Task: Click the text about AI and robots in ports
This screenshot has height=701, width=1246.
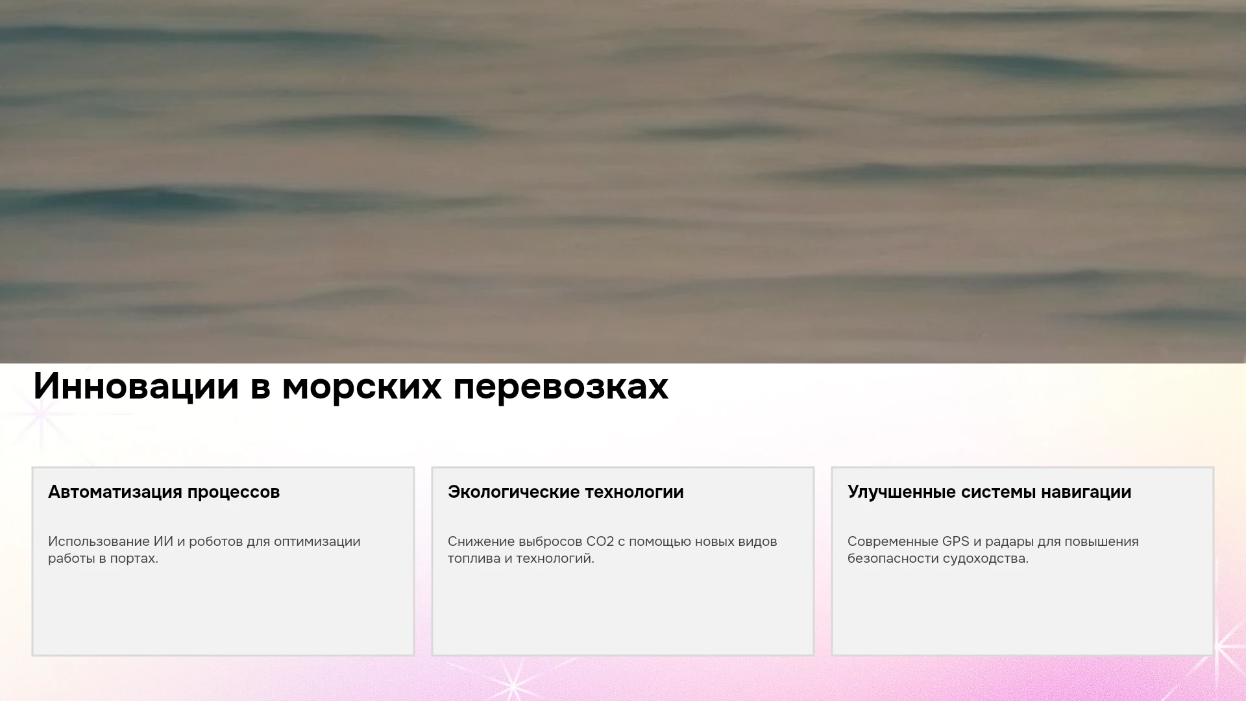Action: (x=204, y=550)
